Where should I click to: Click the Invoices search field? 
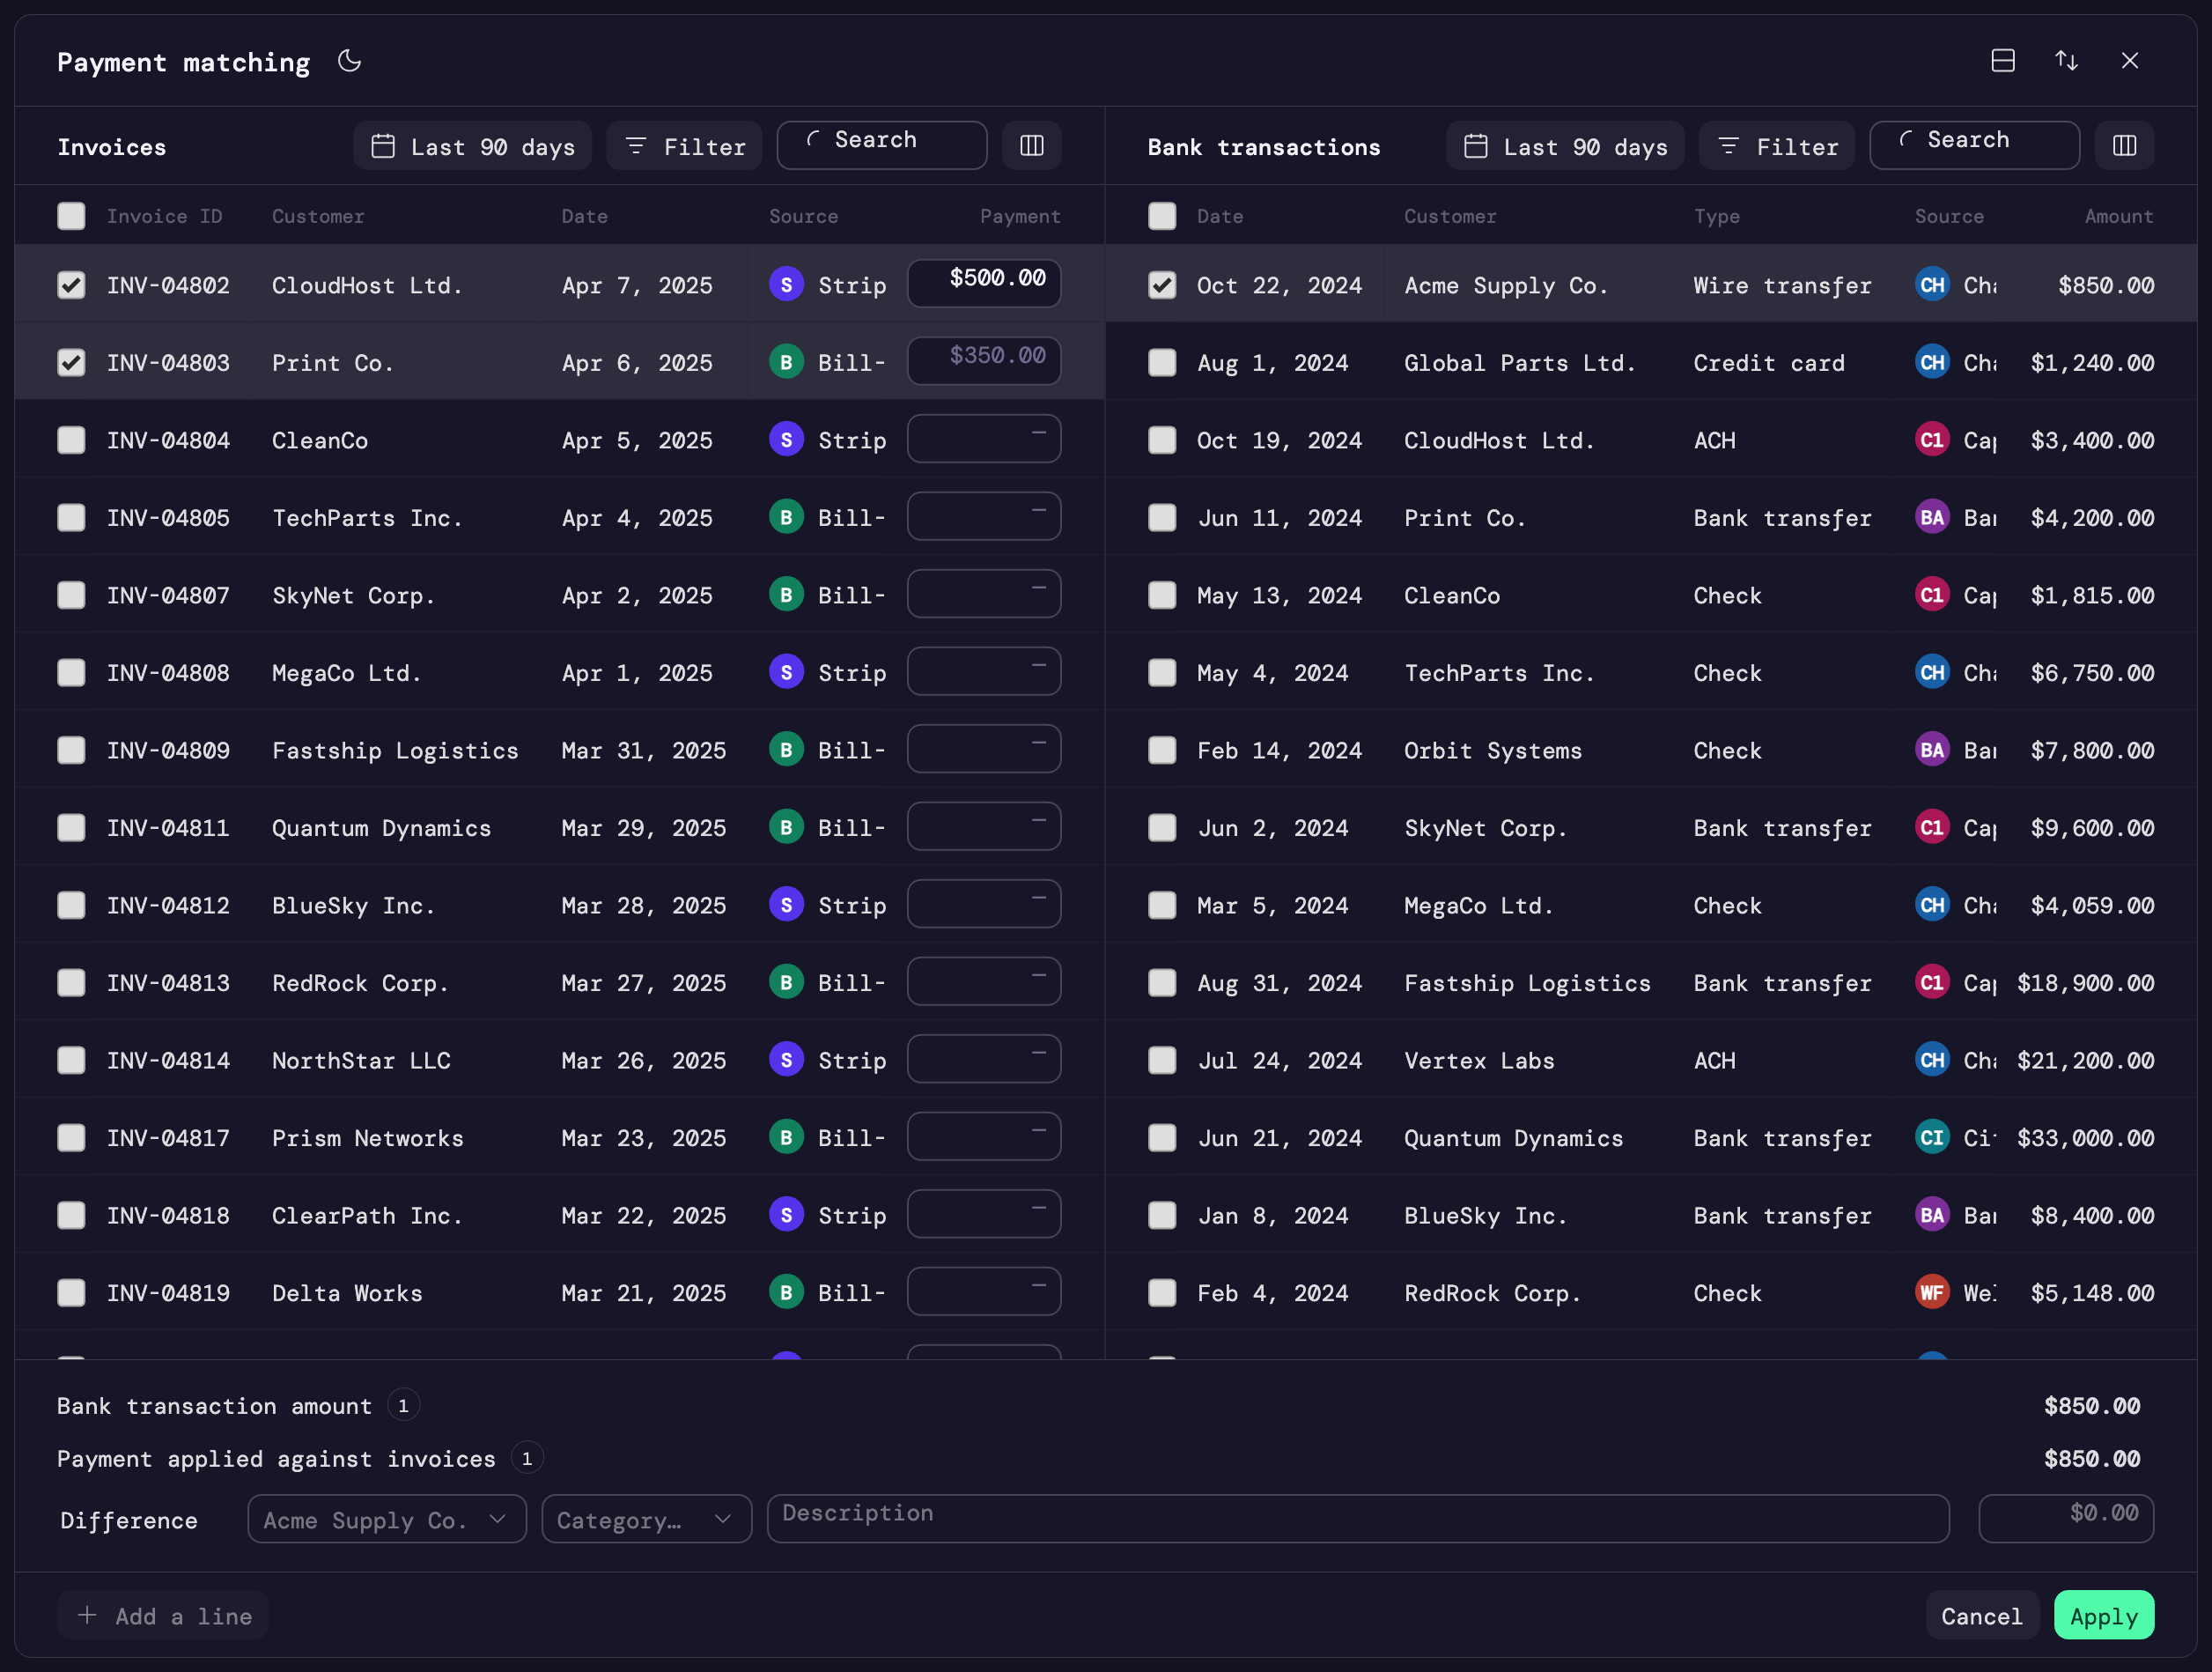click(882, 146)
